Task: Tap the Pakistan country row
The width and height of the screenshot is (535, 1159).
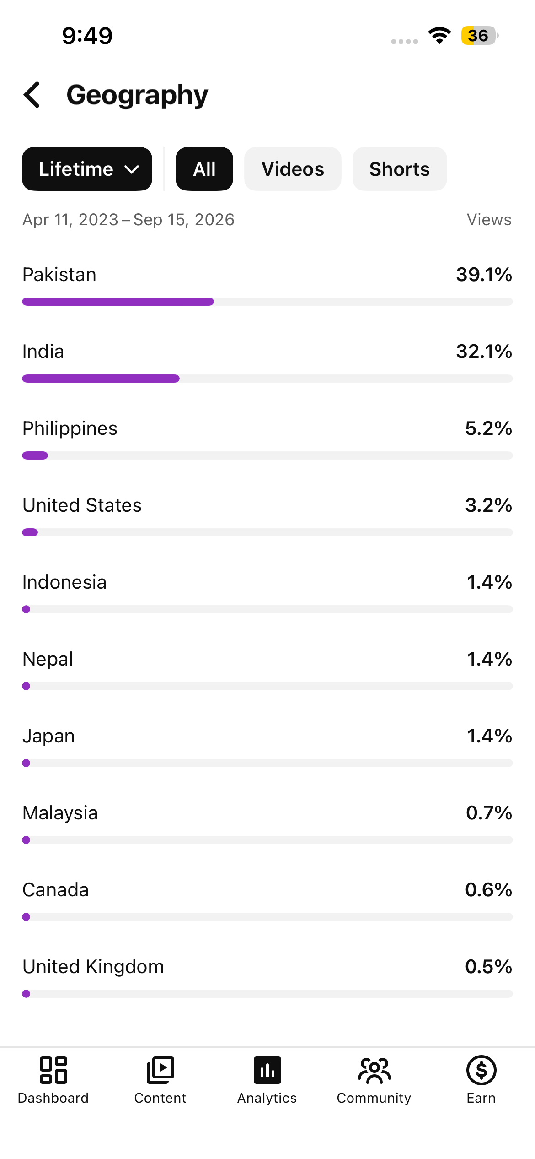Action: [267, 285]
